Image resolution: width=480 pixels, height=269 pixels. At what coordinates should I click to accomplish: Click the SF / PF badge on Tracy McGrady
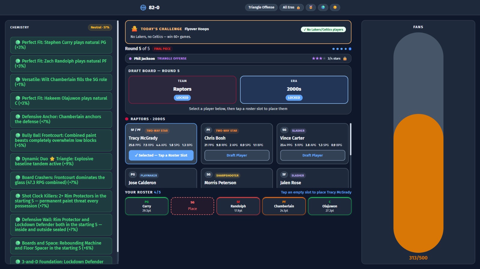click(136, 130)
